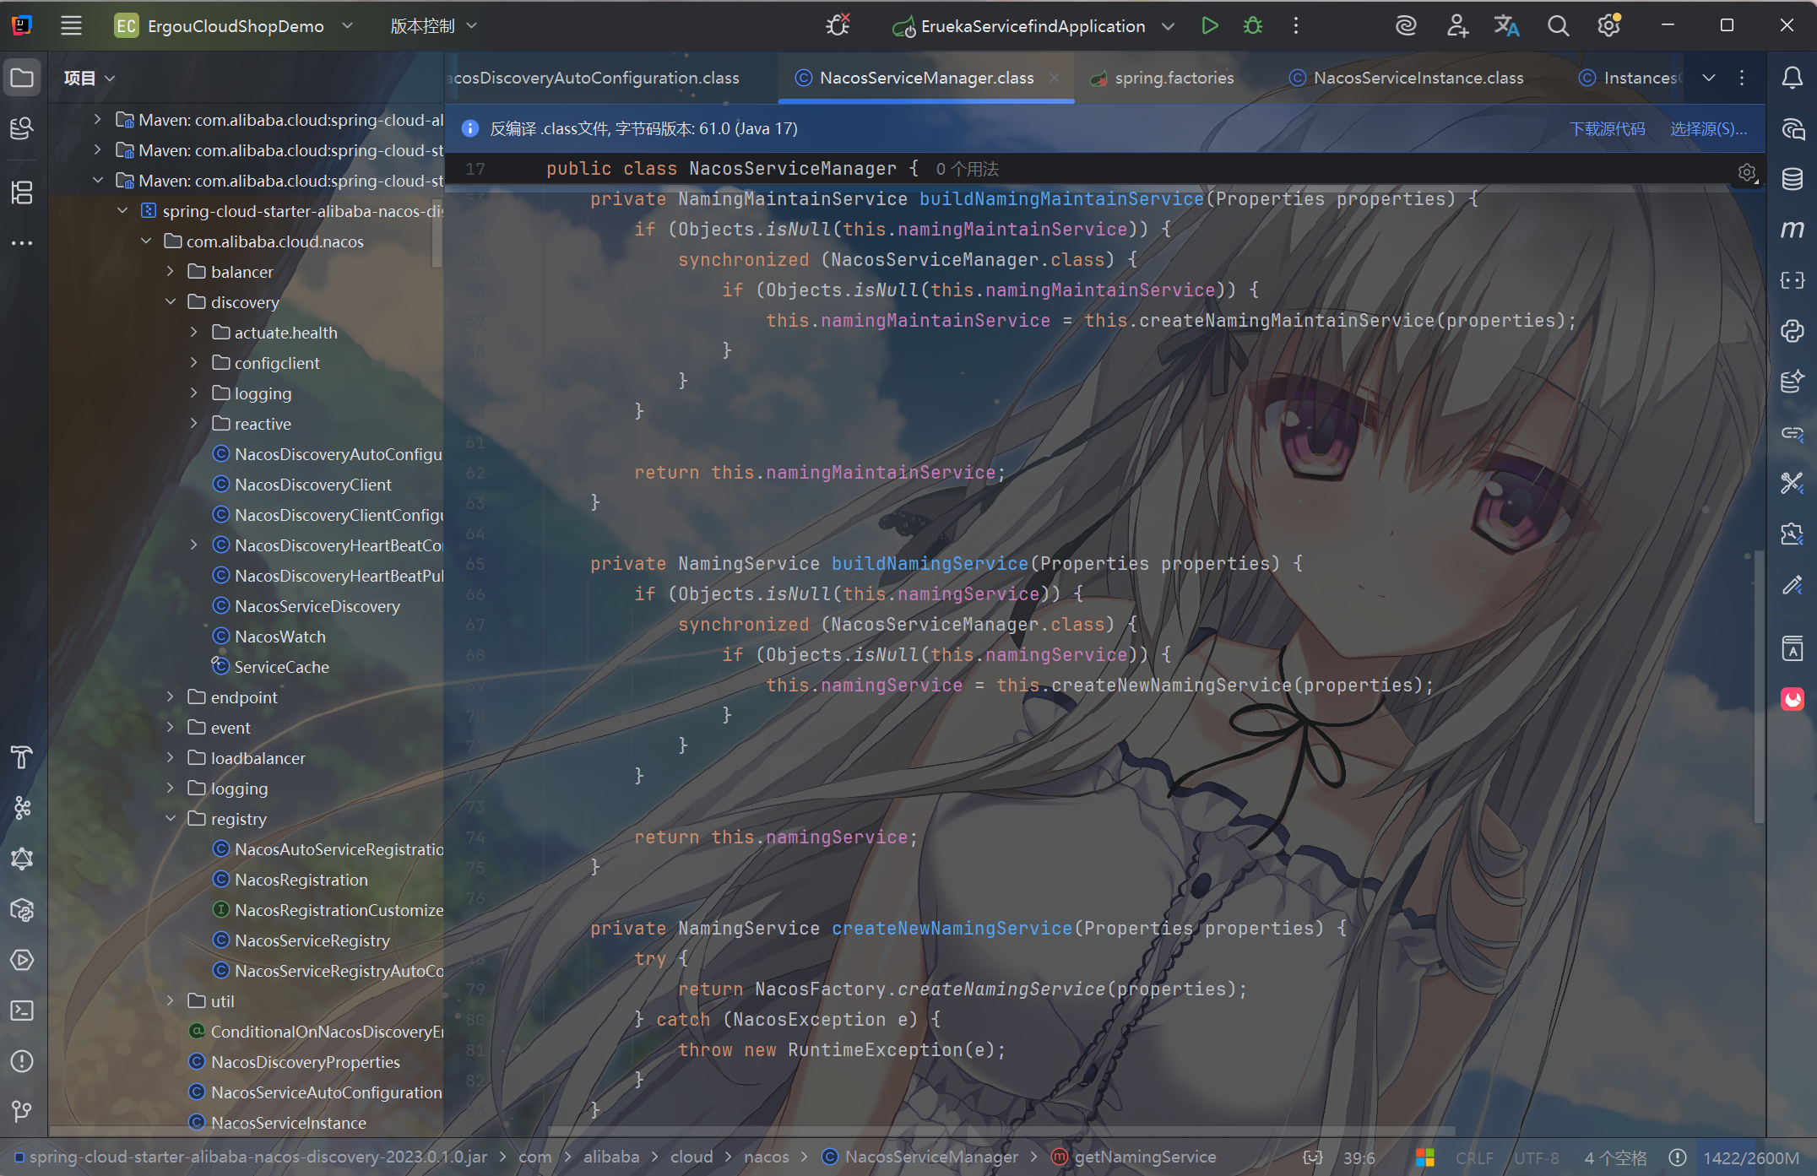This screenshot has width=1817, height=1176.
Task: Click the More tool windows ellipsis
Action: (22, 243)
